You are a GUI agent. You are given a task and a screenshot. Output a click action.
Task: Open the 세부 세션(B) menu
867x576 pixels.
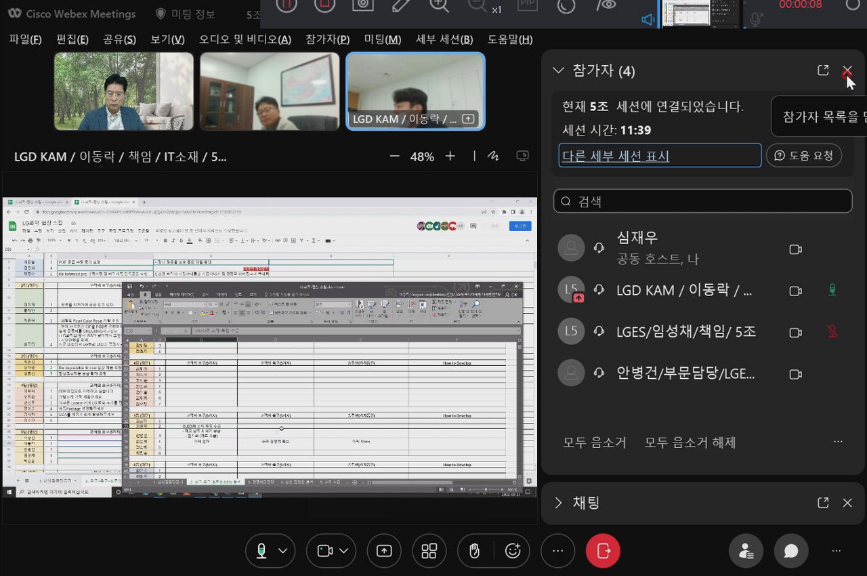point(444,39)
